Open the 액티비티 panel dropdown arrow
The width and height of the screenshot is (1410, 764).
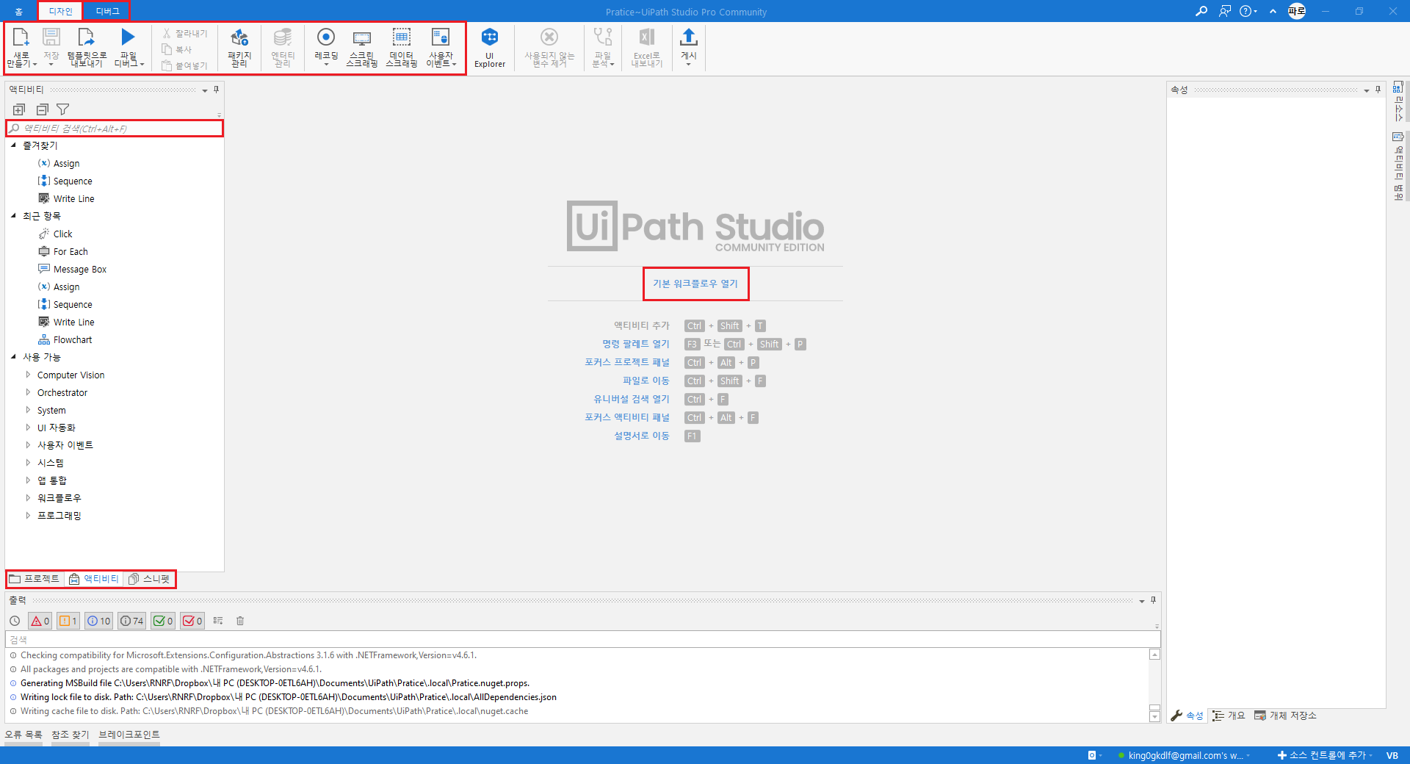coord(205,90)
